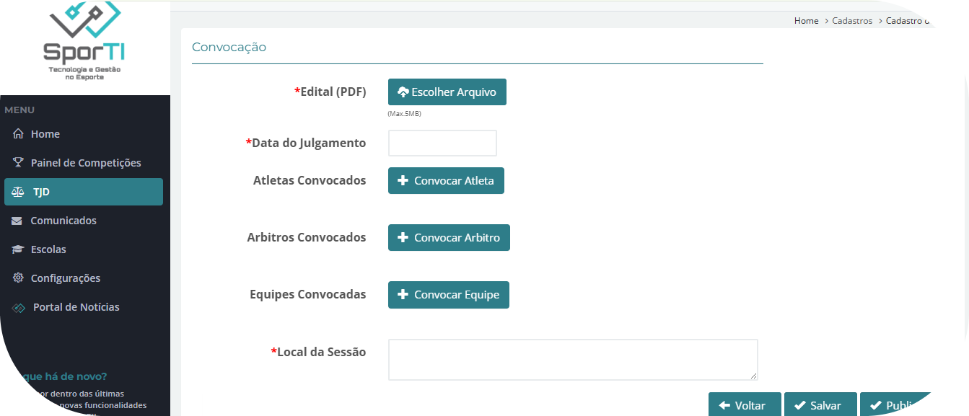The image size is (969, 416).
Task: Click the scales icon next to TJD
Action: [x=18, y=192]
